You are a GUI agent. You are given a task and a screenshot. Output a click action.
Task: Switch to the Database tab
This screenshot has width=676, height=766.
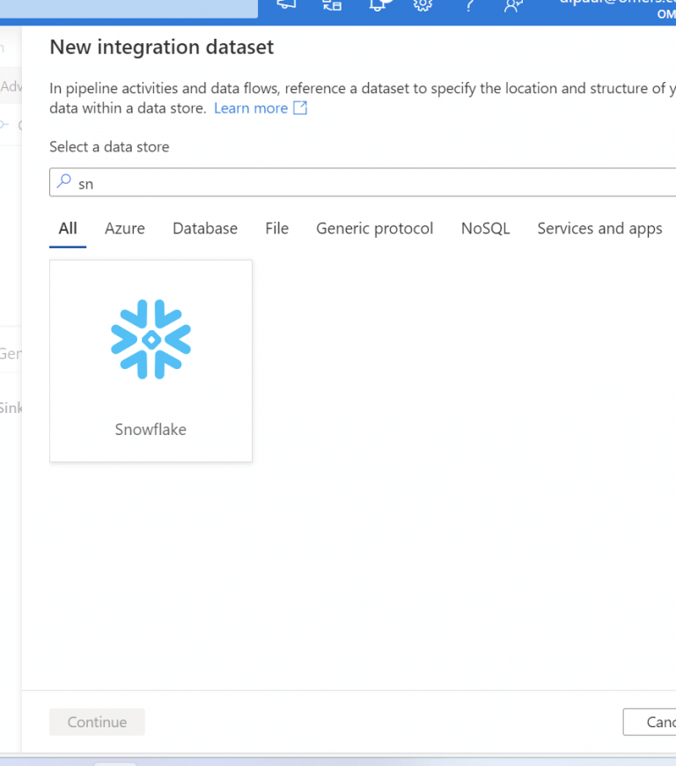(x=205, y=228)
